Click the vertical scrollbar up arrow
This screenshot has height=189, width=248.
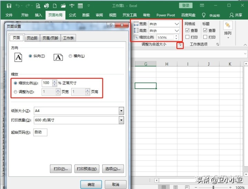[246, 64]
